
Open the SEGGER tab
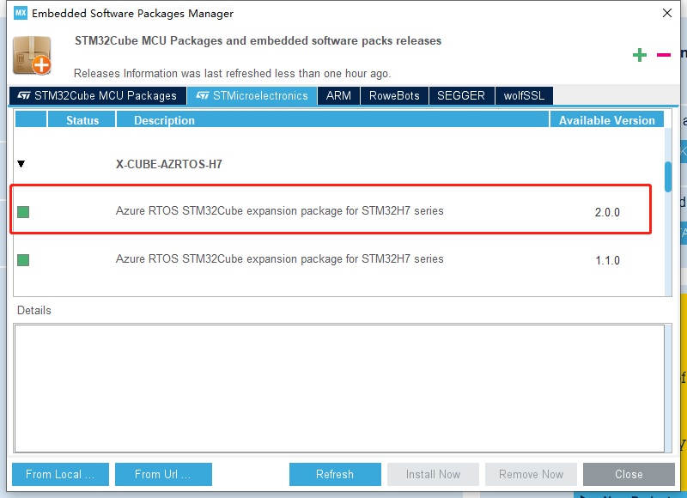coord(461,95)
